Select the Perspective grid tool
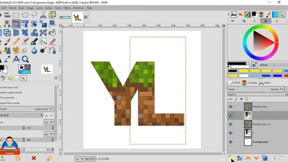The image size is (288, 162). pyautogui.click(x=16, y=33)
